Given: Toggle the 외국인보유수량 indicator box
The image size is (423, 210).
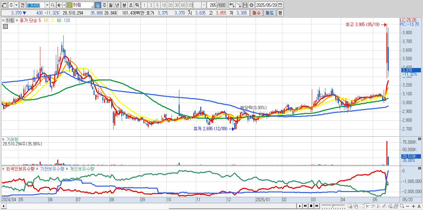Looking at the screenshot, I should click(3, 169).
